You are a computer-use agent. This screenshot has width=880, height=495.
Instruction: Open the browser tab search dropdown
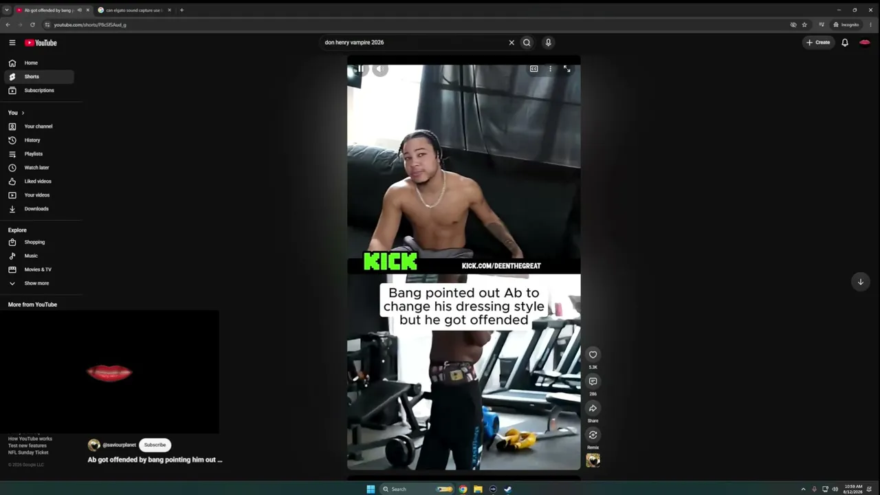point(7,10)
